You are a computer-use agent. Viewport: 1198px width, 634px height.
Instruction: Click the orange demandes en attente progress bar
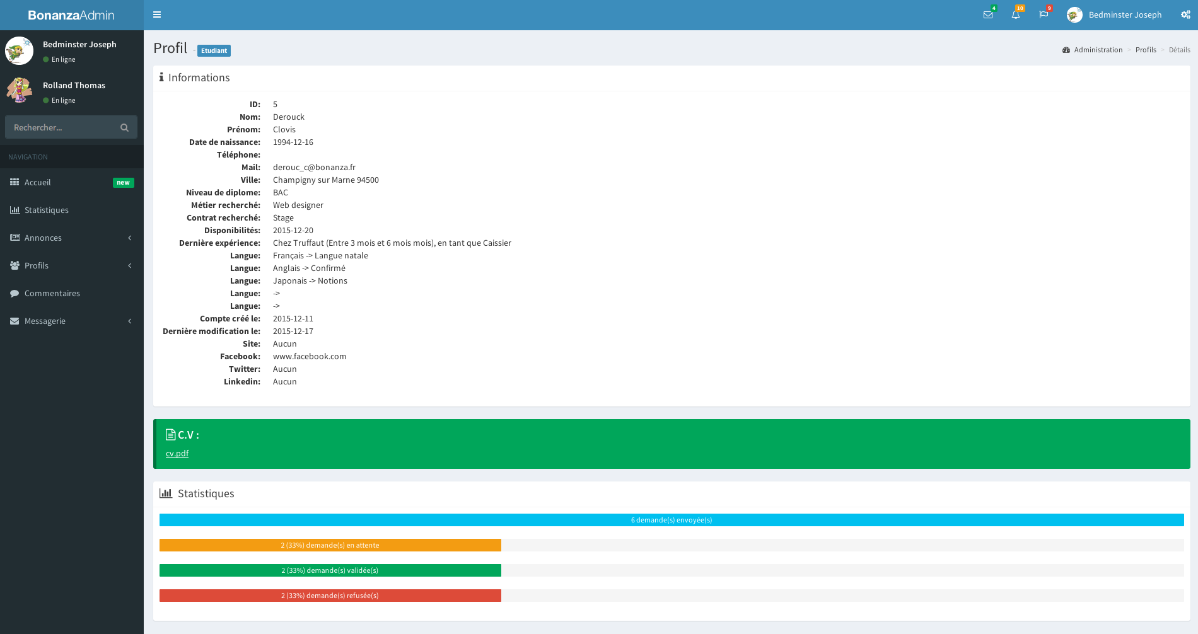point(330,545)
